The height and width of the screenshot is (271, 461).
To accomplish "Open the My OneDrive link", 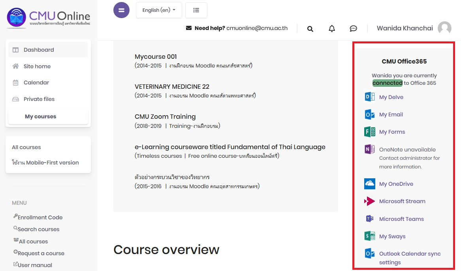I will 396,184.
